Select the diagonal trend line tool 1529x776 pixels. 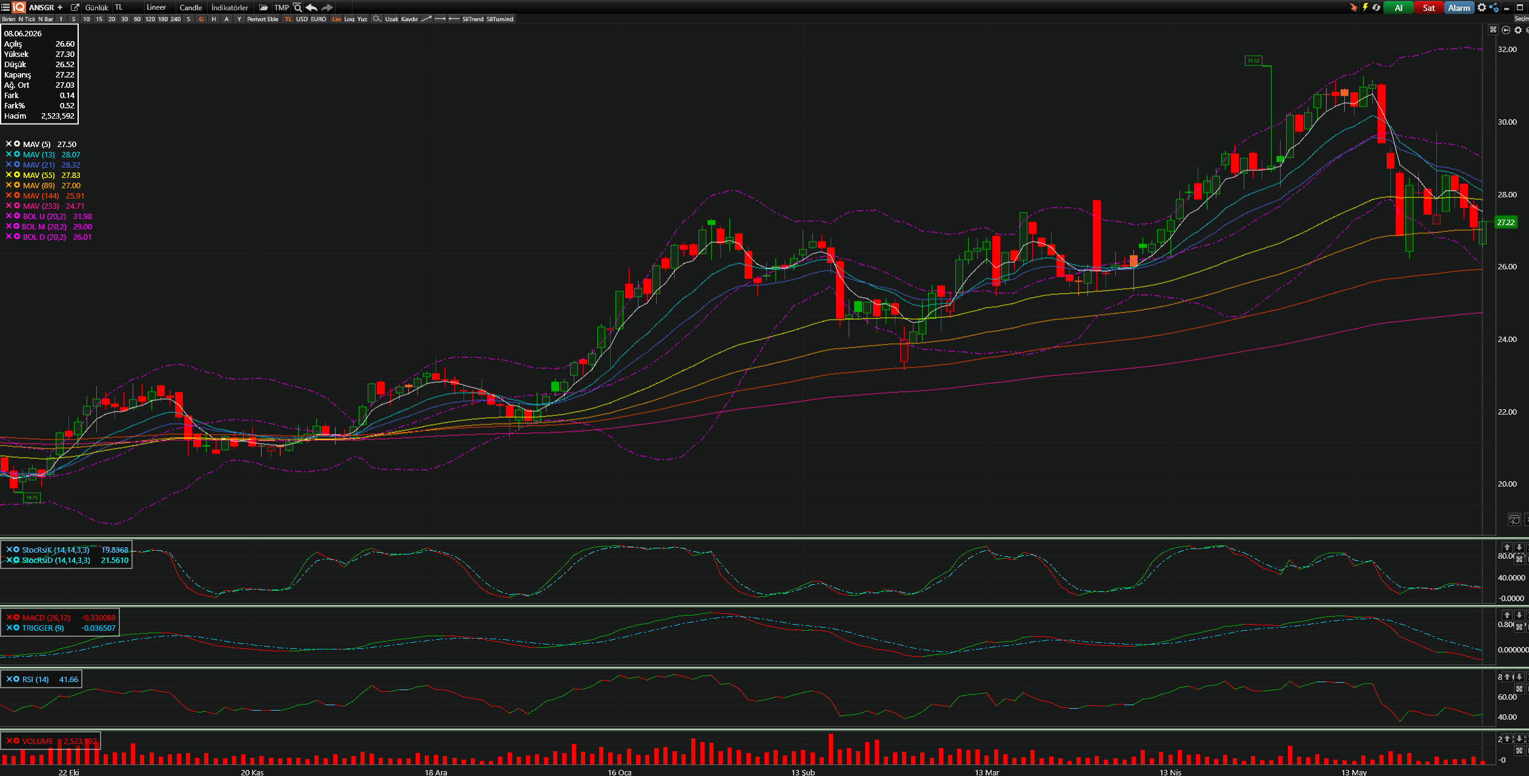coord(426,19)
